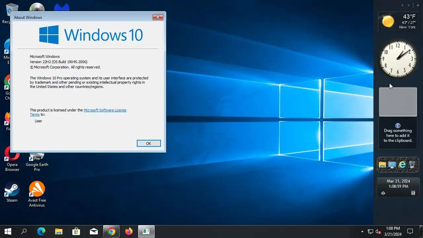Click "Version 22H2 (OS Build 19045.2006)" text
Viewport: 423px width, 238px height.
pos(58,62)
